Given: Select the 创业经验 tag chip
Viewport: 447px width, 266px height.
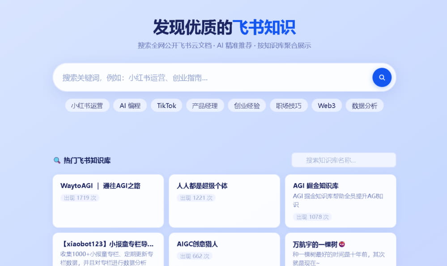Looking at the screenshot, I should click(x=247, y=106).
